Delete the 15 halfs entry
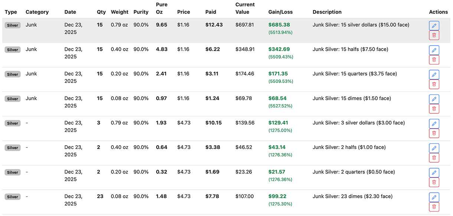 (434, 59)
